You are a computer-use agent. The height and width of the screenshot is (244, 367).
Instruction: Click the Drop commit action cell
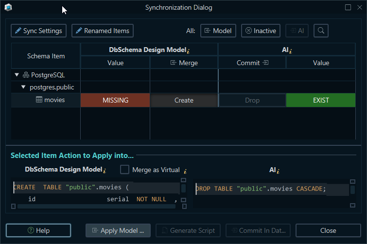pos(252,100)
